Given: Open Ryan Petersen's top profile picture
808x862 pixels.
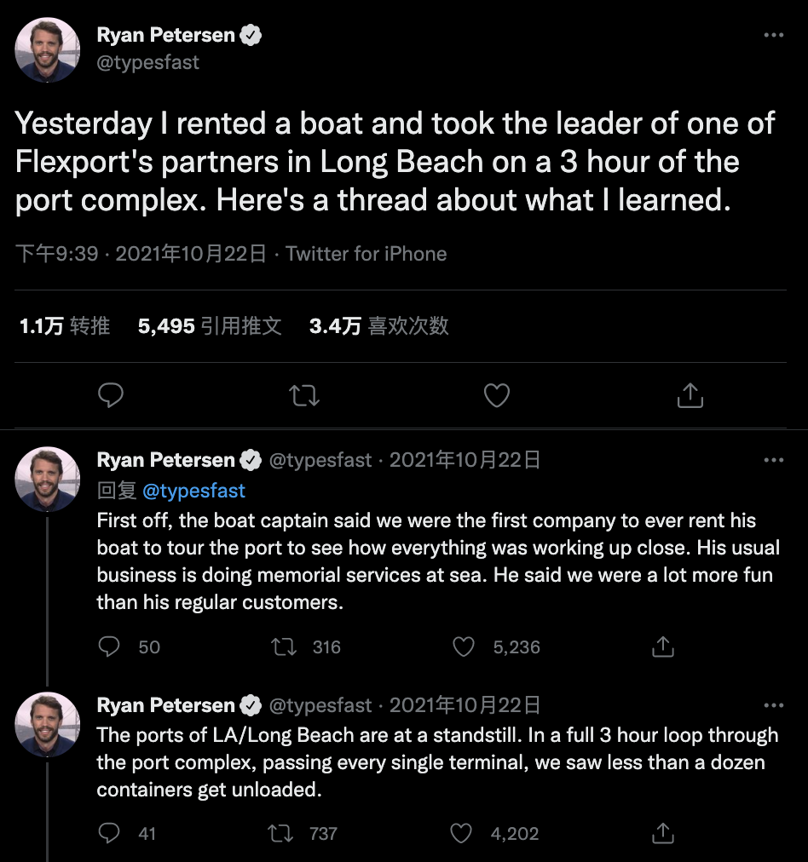Looking at the screenshot, I should (48, 49).
